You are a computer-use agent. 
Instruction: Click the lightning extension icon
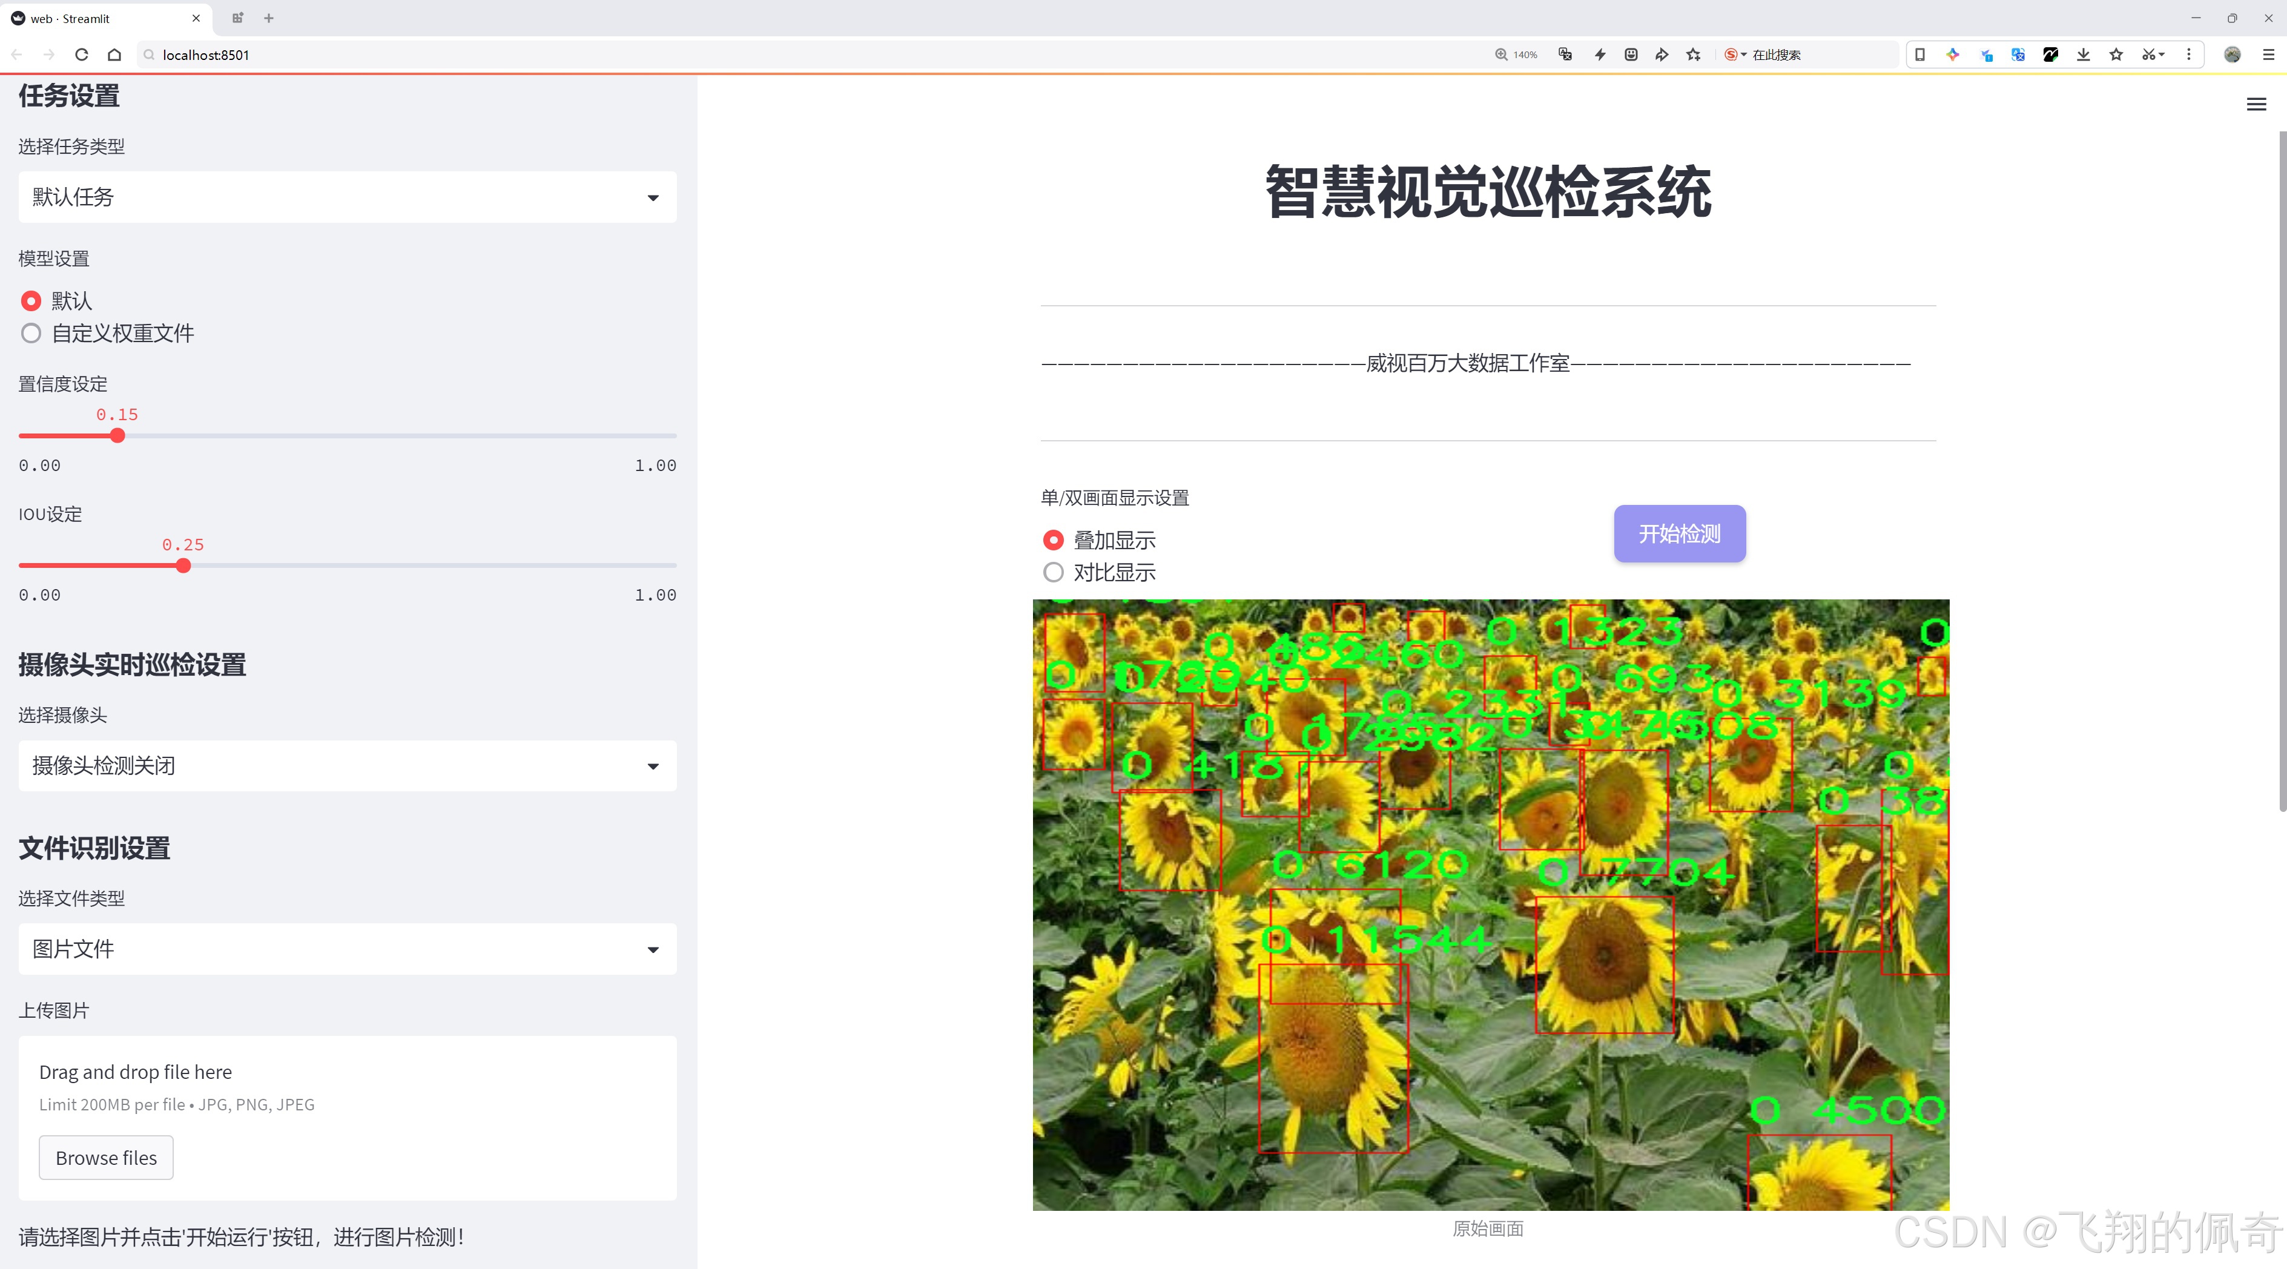1601,55
